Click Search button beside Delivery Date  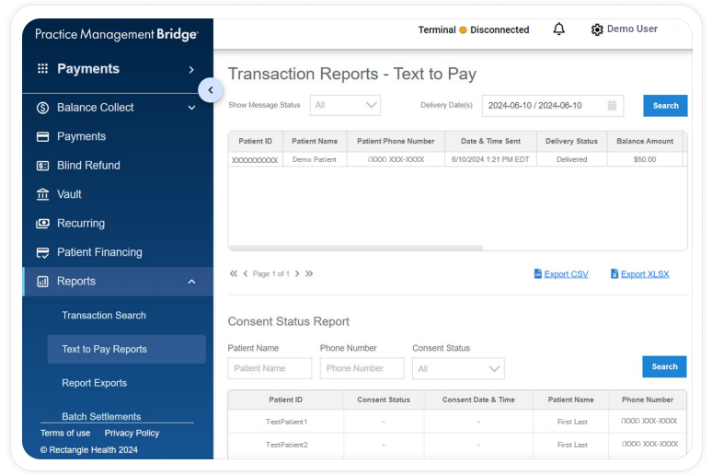pyautogui.click(x=665, y=106)
